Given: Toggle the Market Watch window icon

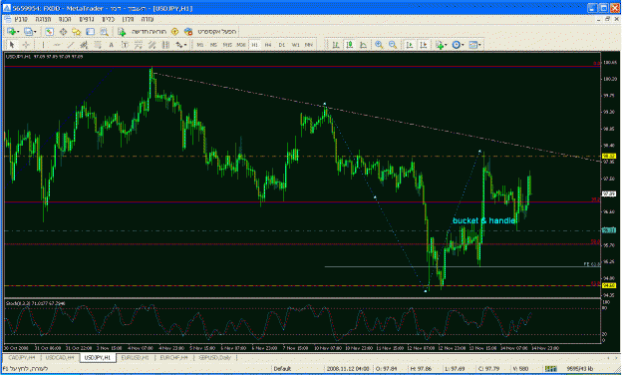Looking at the screenshot, I should 49,31.
